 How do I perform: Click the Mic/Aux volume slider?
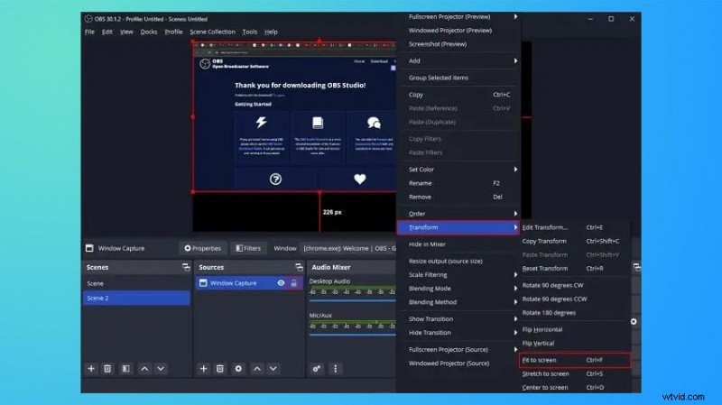[352, 335]
